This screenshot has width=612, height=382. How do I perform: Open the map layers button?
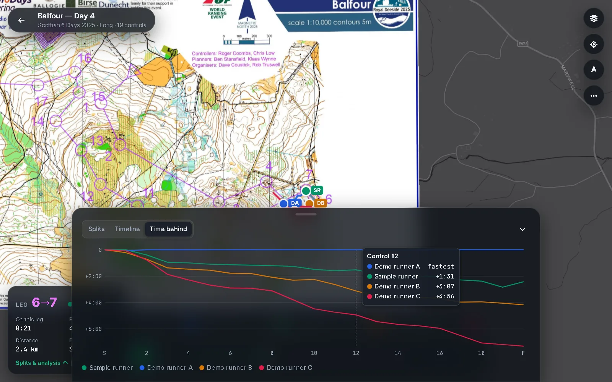click(x=594, y=18)
